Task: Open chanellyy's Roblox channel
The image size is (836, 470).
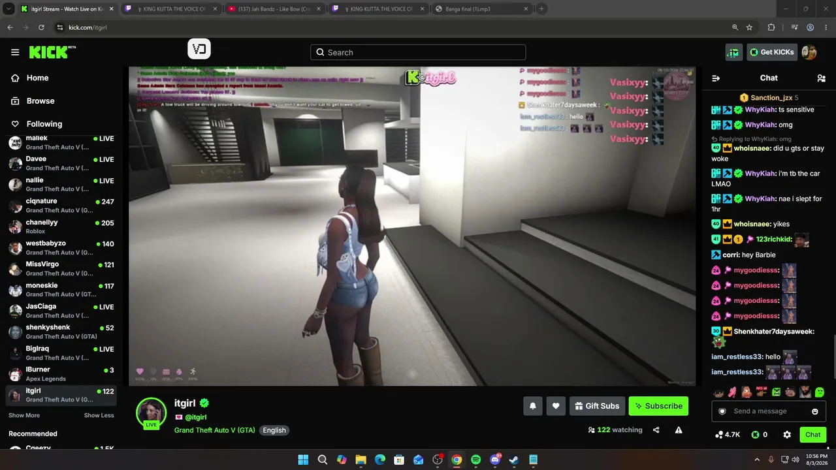Action: pyautogui.click(x=61, y=227)
